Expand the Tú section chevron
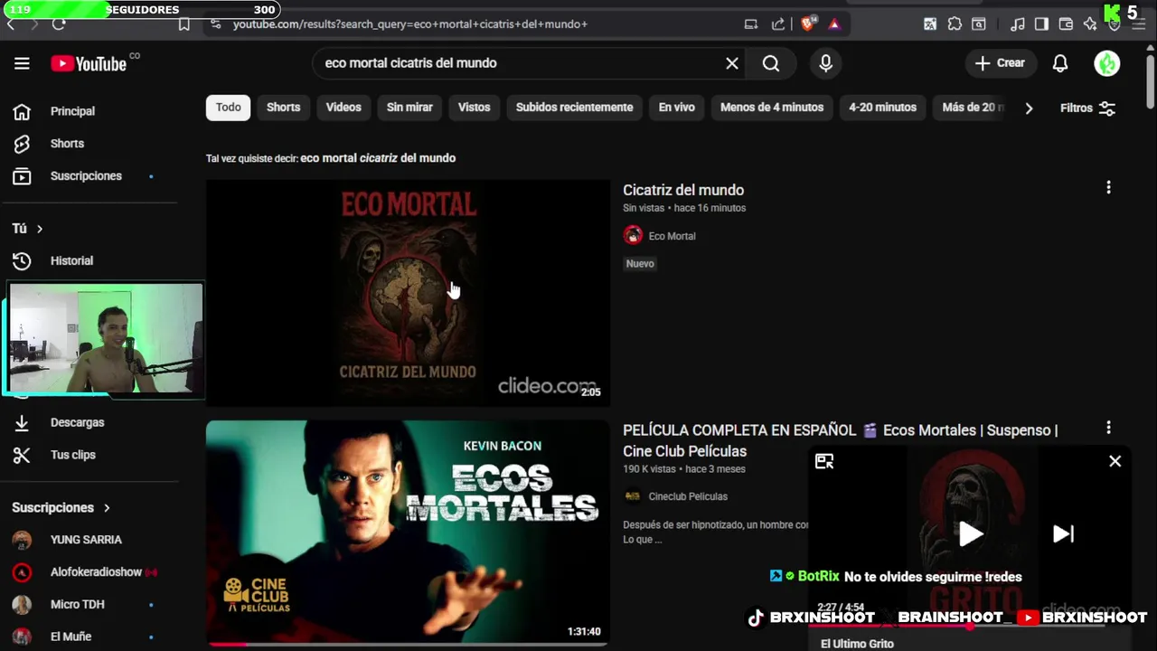1157x651 pixels. click(39, 229)
